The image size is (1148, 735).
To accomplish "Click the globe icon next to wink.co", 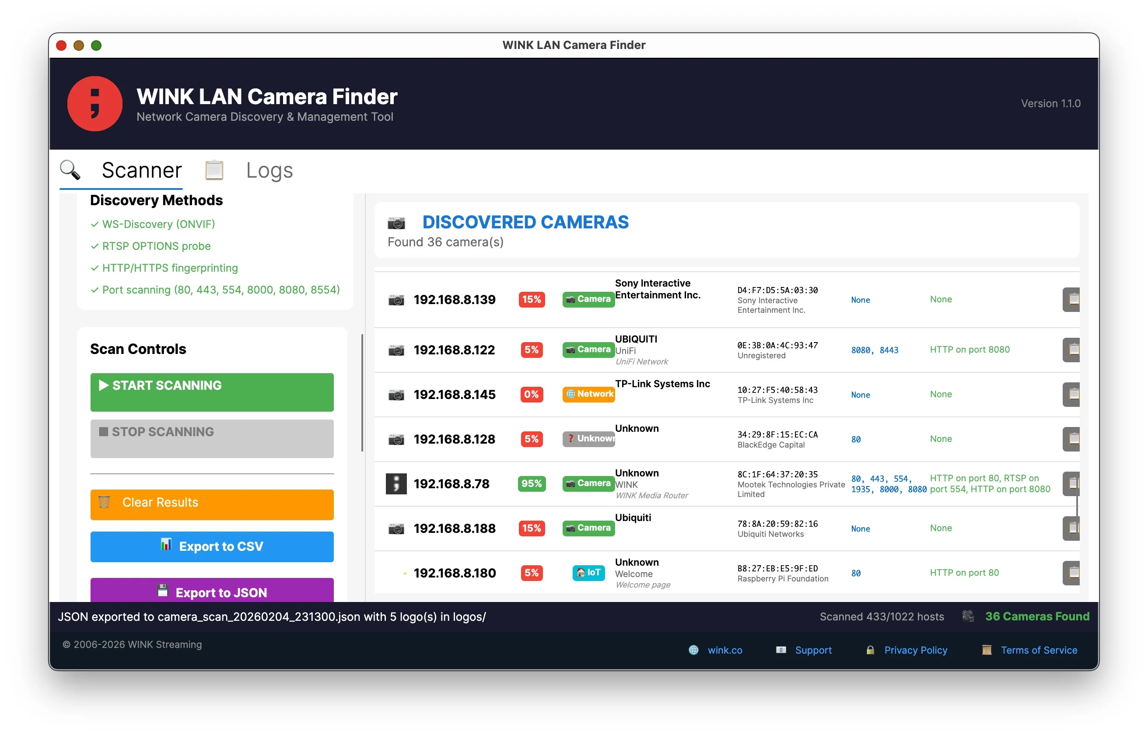I will [x=693, y=650].
